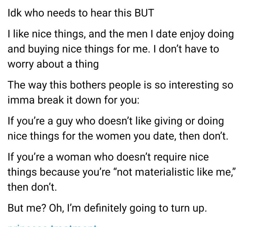Image resolution: width=256 pixels, height=227 pixels.
Task: Click the phrase "imma break it down for you:"
Action: 73,101
